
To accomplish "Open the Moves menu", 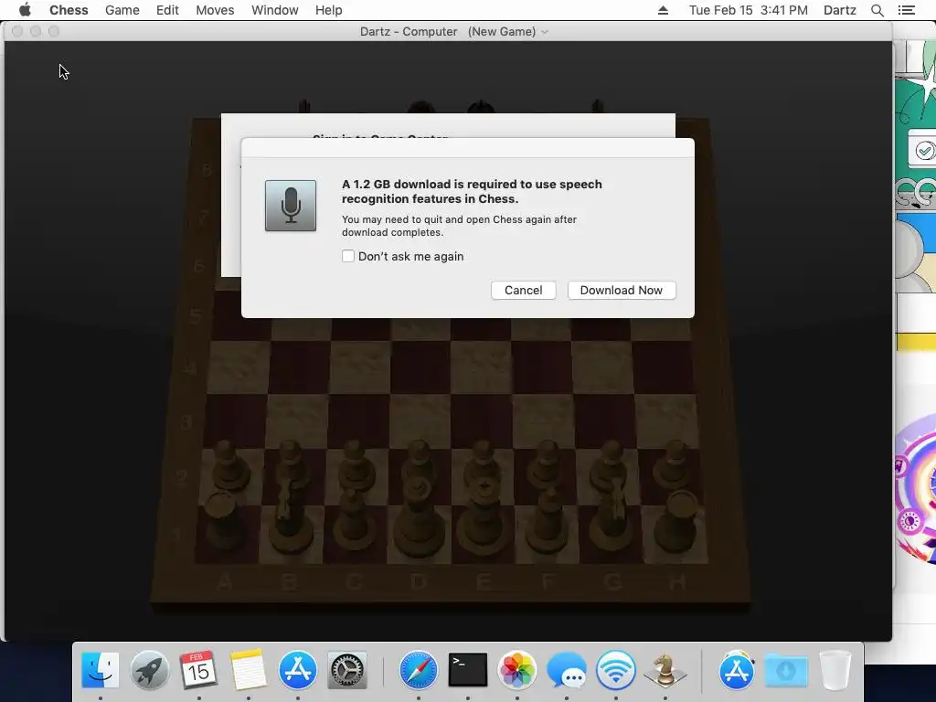I will pos(215,10).
